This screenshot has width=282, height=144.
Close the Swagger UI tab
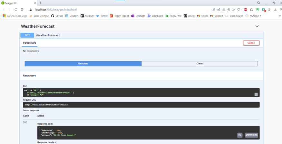click(x=35, y=3)
